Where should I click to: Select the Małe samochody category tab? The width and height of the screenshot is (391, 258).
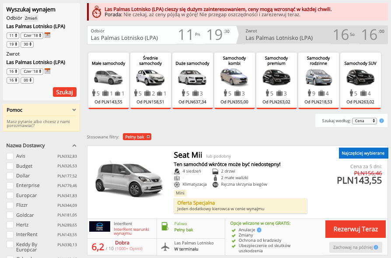click(108, 81)
